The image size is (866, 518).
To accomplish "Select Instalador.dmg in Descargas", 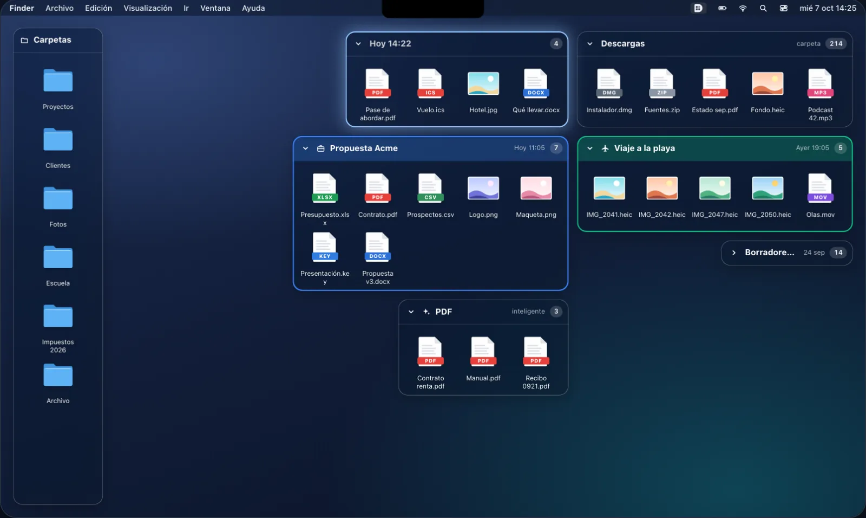I will pyautogui.click(x=609, y=91).
